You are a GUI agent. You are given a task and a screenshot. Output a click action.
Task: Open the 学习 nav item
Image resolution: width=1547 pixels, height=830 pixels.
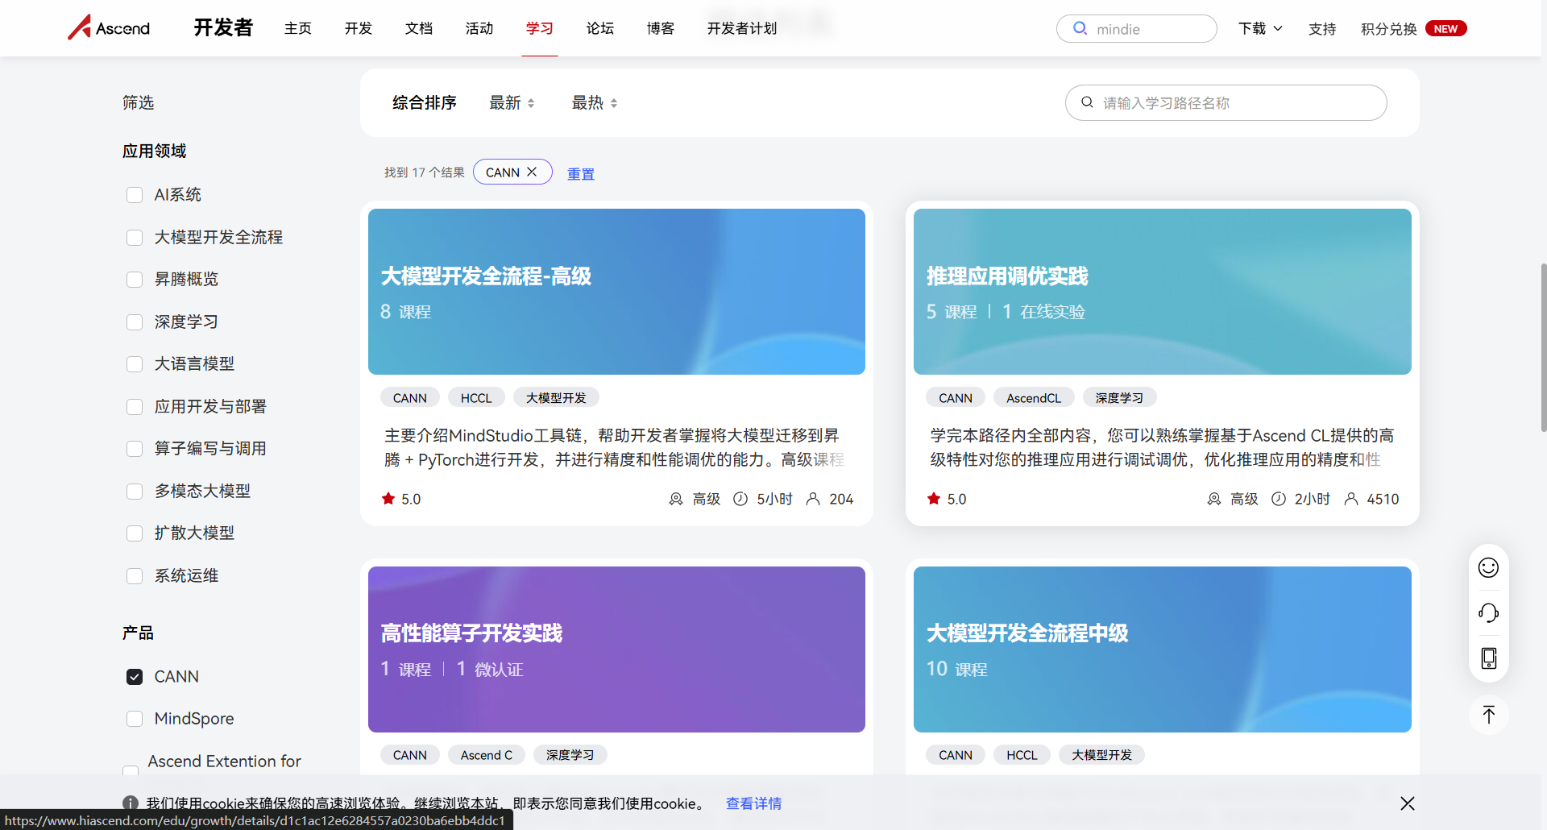click(x=540, y=28)
